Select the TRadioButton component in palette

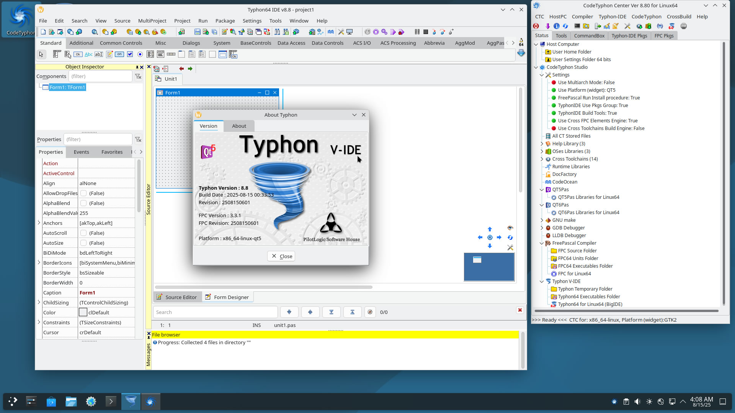(x=140, y=54)
